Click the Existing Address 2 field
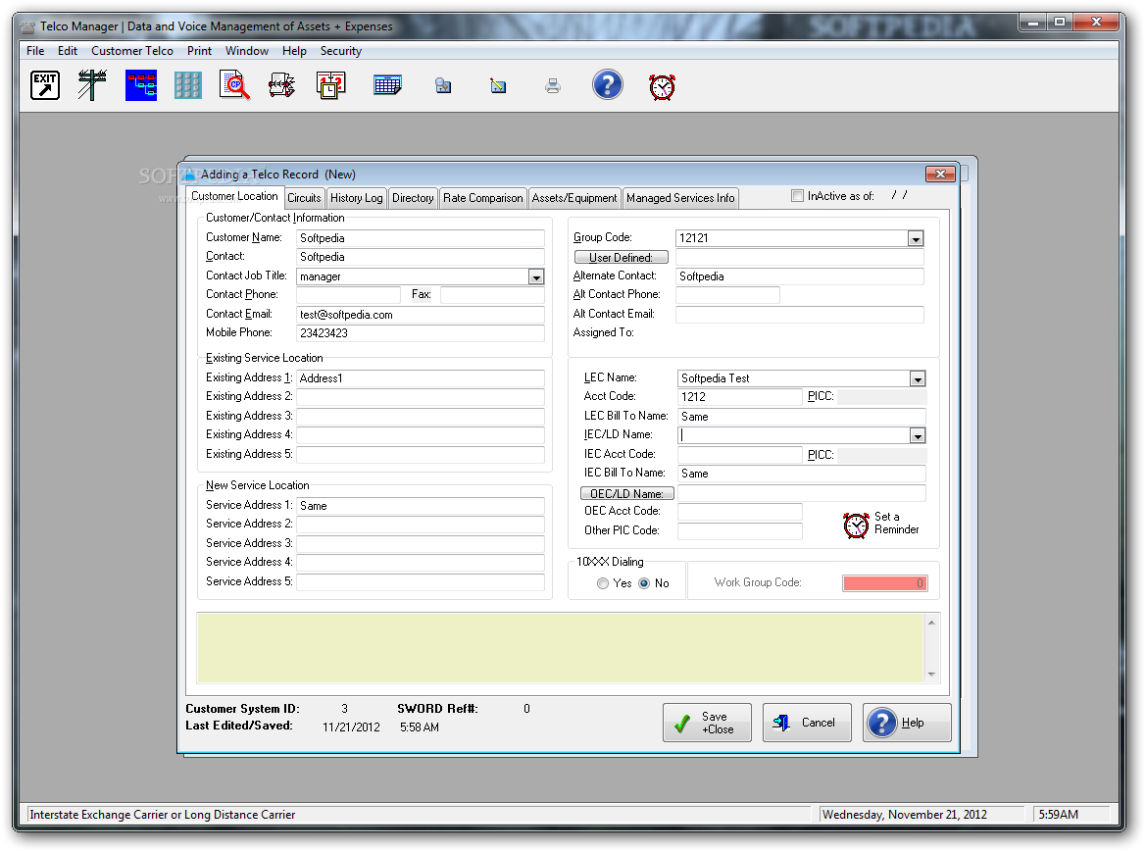 click(421, 397)
